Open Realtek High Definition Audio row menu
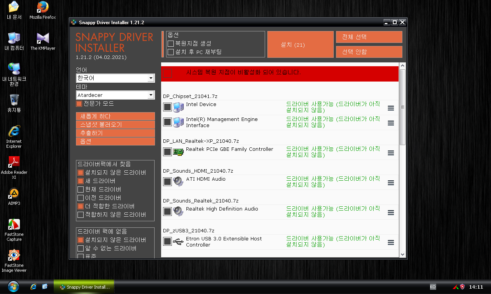Screen dimensions: 491x294 (x=391, y=213)
